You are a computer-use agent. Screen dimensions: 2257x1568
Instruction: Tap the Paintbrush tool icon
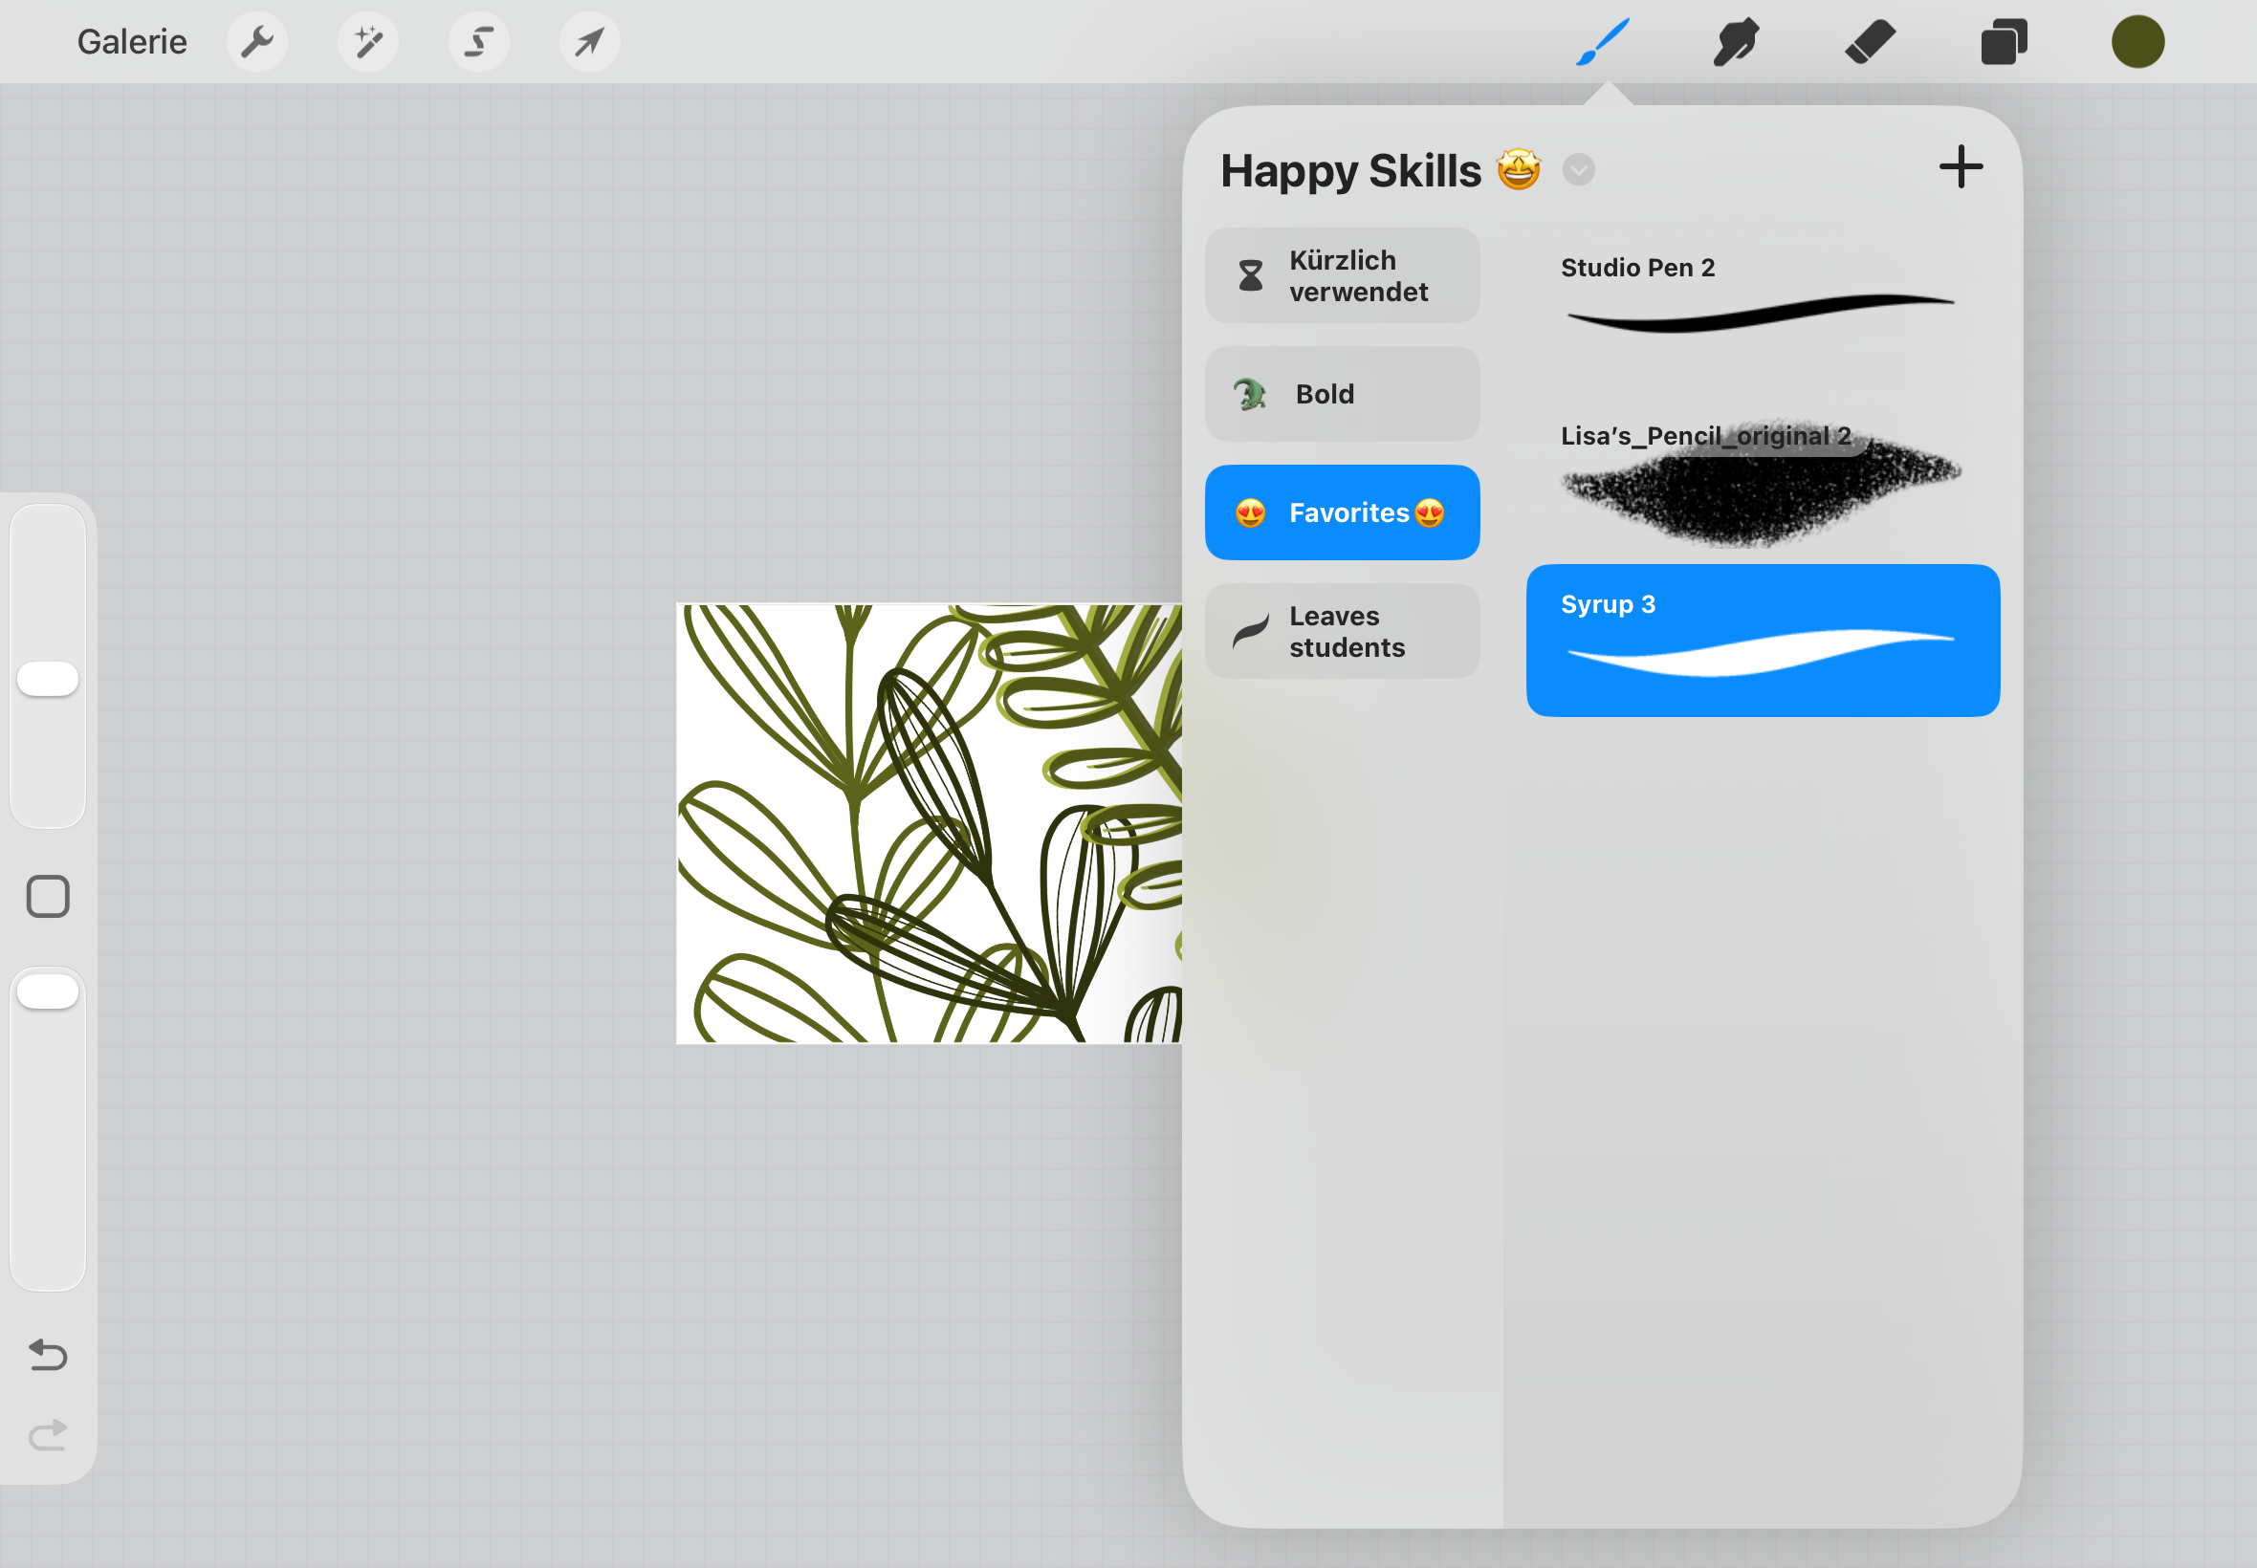(1603, 42)
